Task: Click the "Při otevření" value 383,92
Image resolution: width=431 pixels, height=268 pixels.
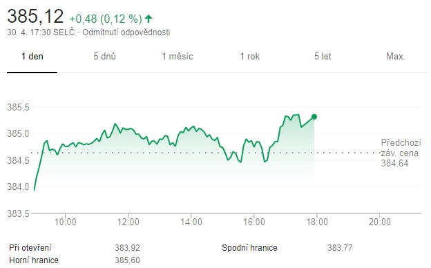Action: (x=127, y=248)
